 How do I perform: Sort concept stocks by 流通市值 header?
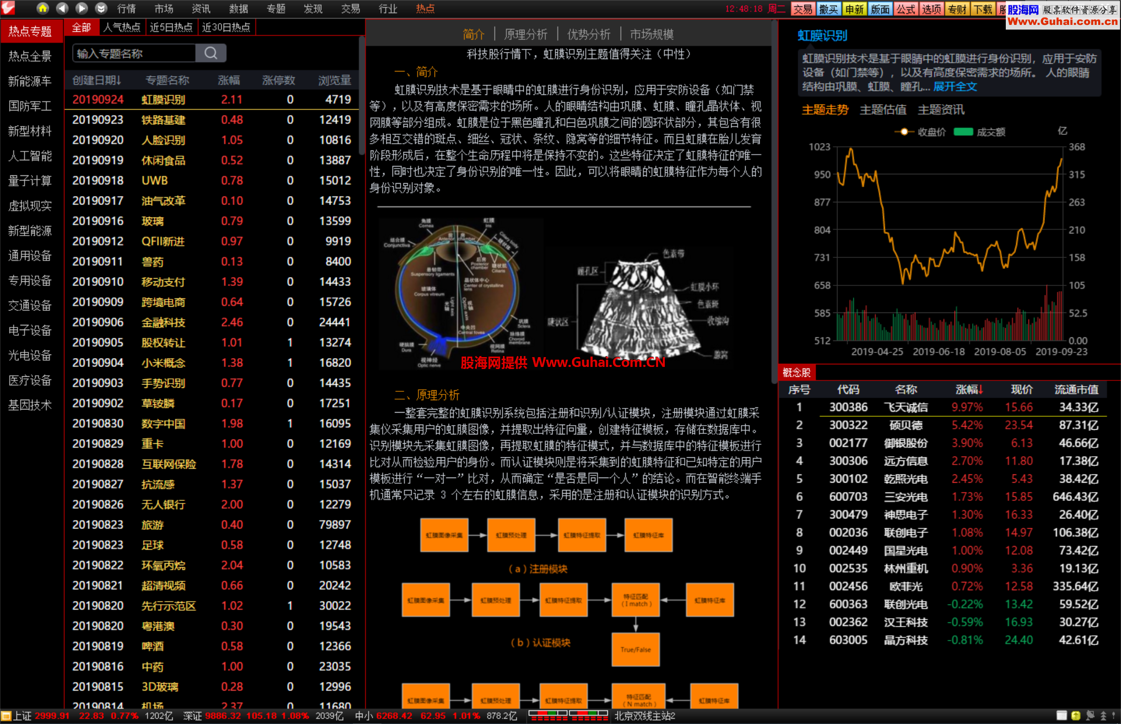coord(1076,389)
